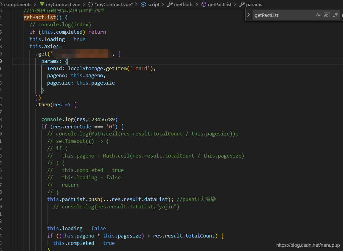Click the curly braces symbol icon
This screenshot has height=251, width=343.
(91, 4)
